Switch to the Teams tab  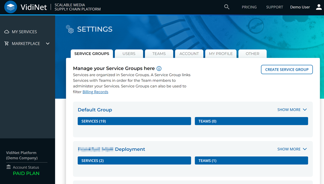(159, 54)
